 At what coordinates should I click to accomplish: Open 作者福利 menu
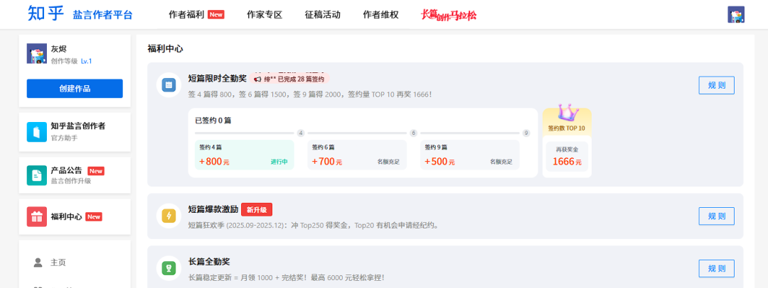pos(186,15)
